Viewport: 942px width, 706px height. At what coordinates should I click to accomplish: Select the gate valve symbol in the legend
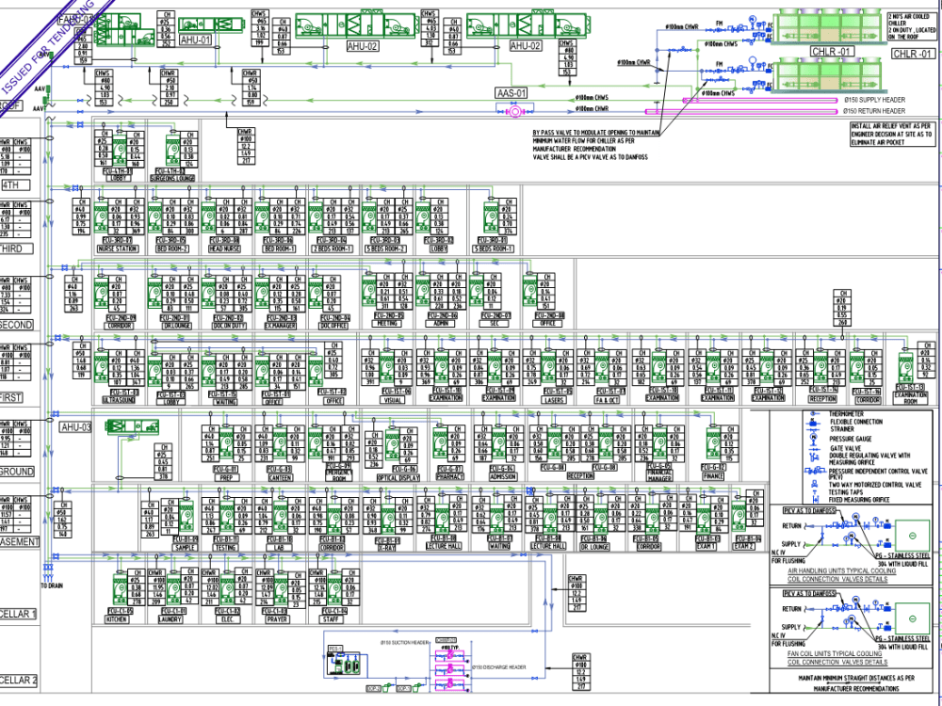pos(815,448)
